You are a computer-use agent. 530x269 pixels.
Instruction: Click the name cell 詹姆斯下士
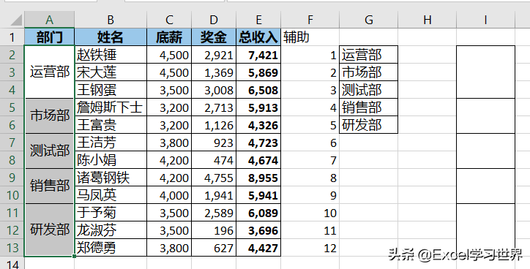point(111,107)
